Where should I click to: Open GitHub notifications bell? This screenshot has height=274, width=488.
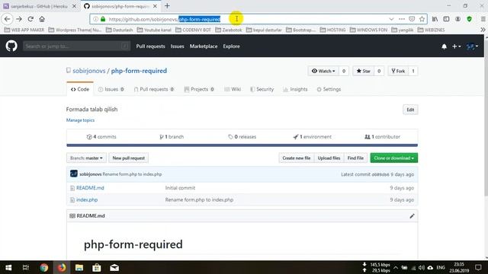click(444, 46)
